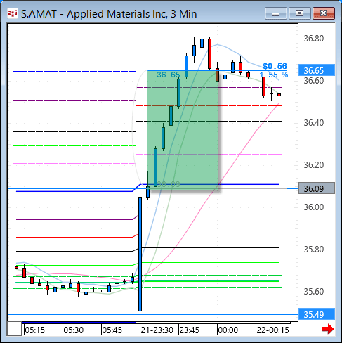Click the 21-23:30 time axis label
Image resolution: width=342 pixels, height=343 pixels.
[157, 330]
